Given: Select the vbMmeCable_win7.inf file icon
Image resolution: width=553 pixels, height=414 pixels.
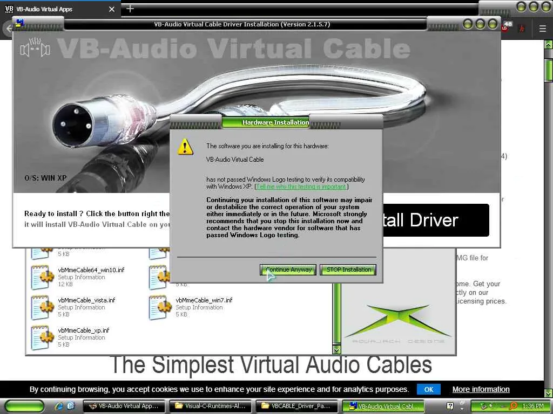Looking at the screenshot, I should (x=160, y=307).
